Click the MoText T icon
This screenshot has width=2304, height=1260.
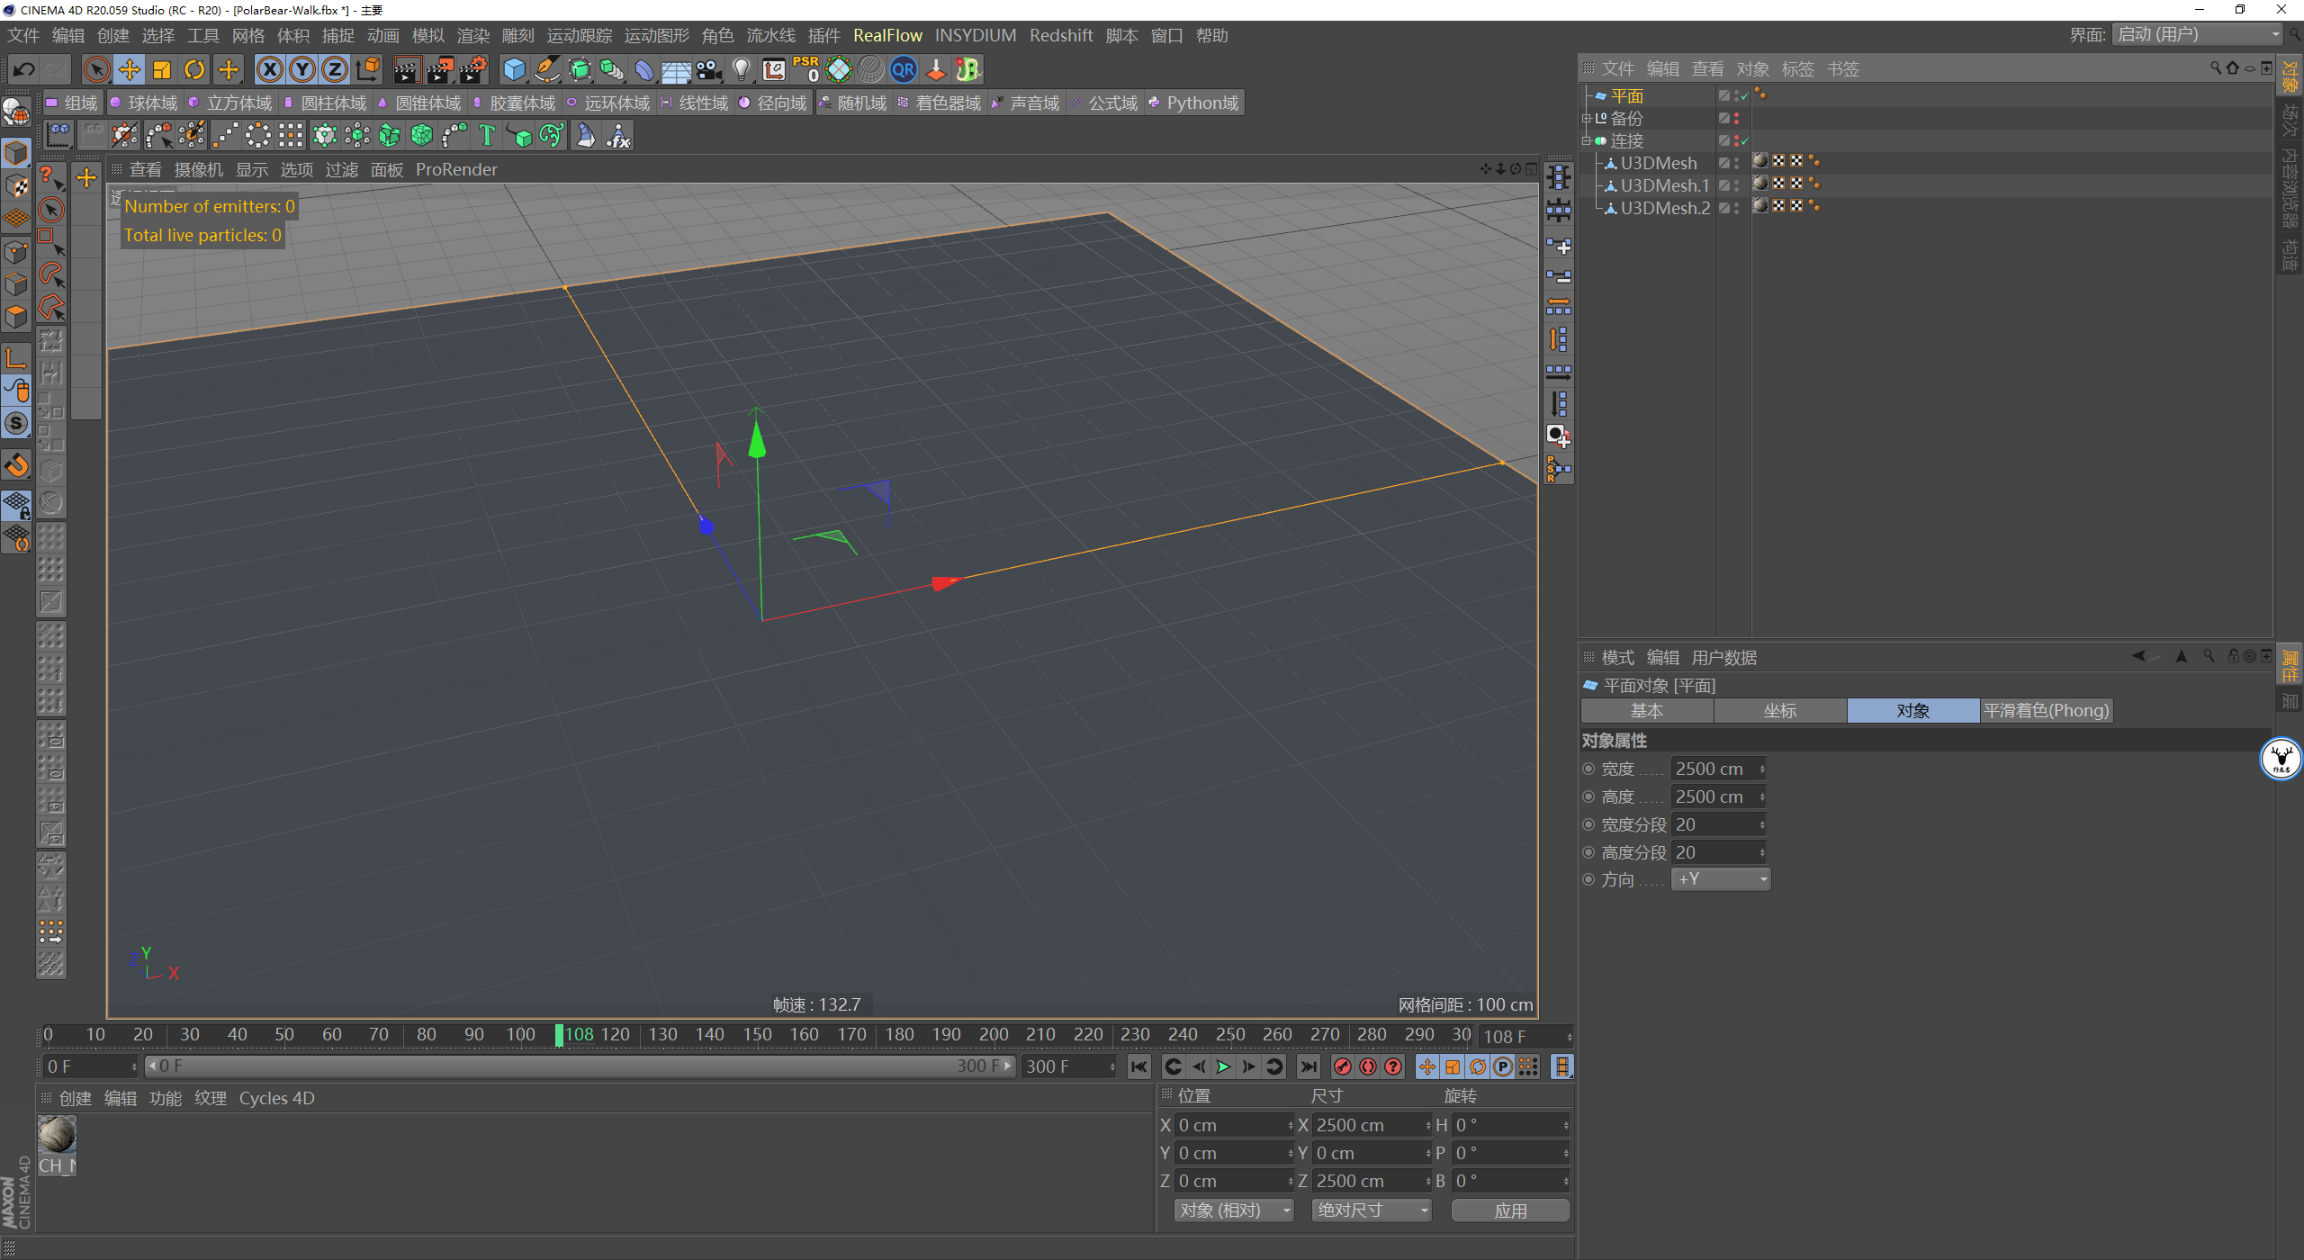click(487, 136)
